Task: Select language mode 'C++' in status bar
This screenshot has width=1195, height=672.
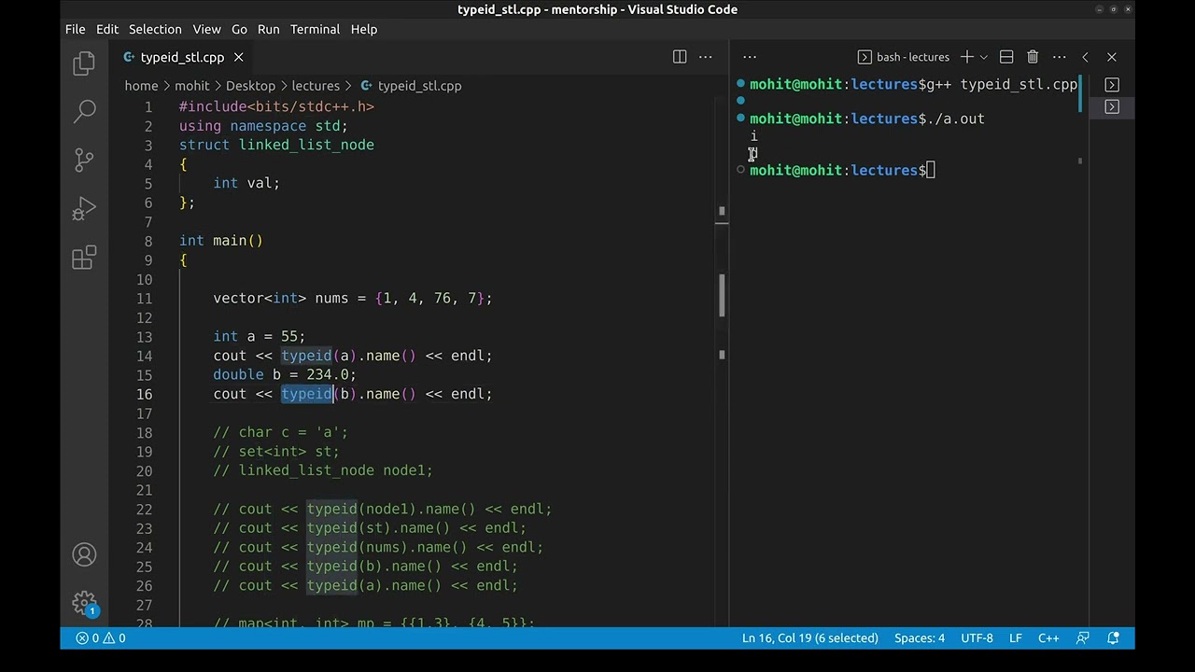Action: coord(1048,638)
